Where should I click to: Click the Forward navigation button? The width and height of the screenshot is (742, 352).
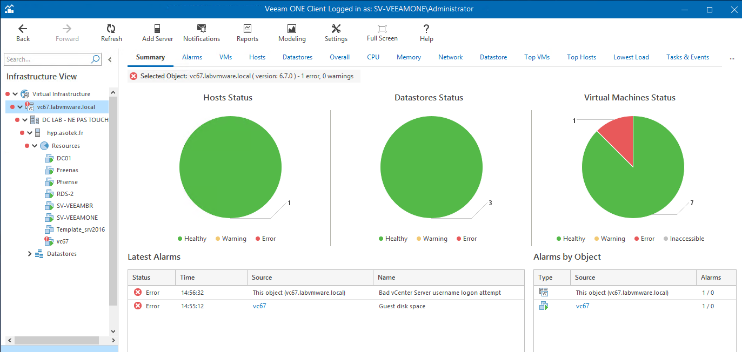tap(67, 32)
